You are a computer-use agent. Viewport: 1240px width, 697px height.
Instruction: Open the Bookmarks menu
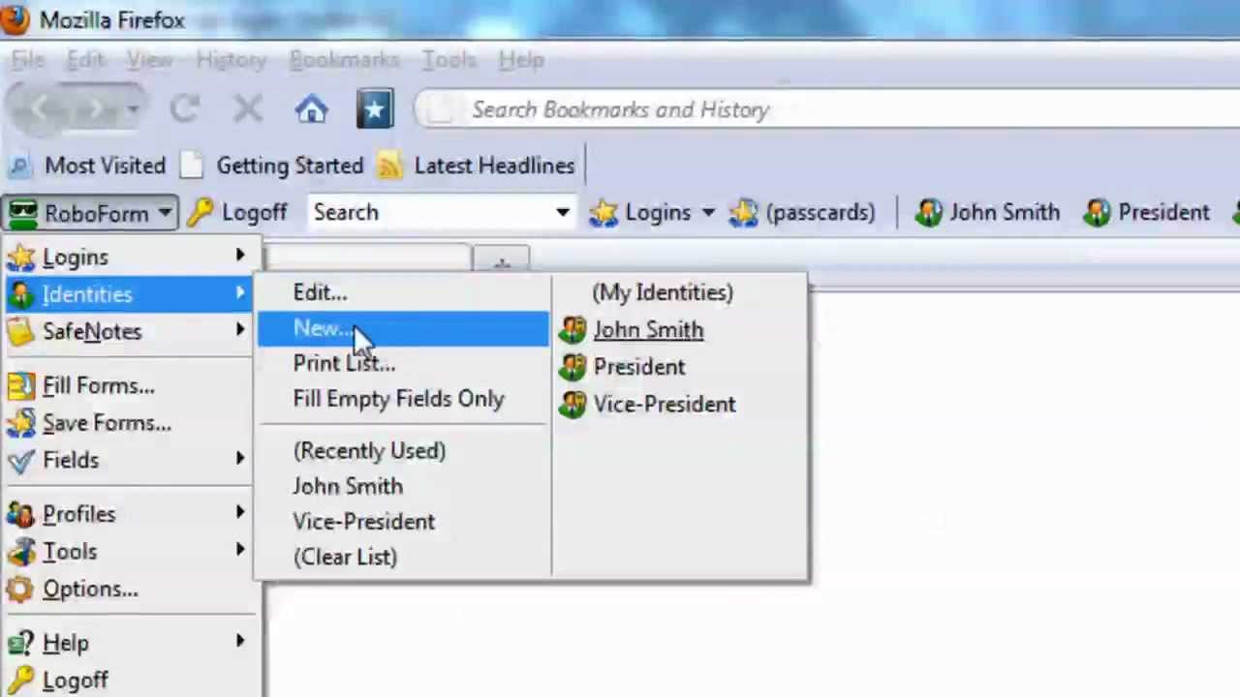pyautogui.click(x=344, y=60)
